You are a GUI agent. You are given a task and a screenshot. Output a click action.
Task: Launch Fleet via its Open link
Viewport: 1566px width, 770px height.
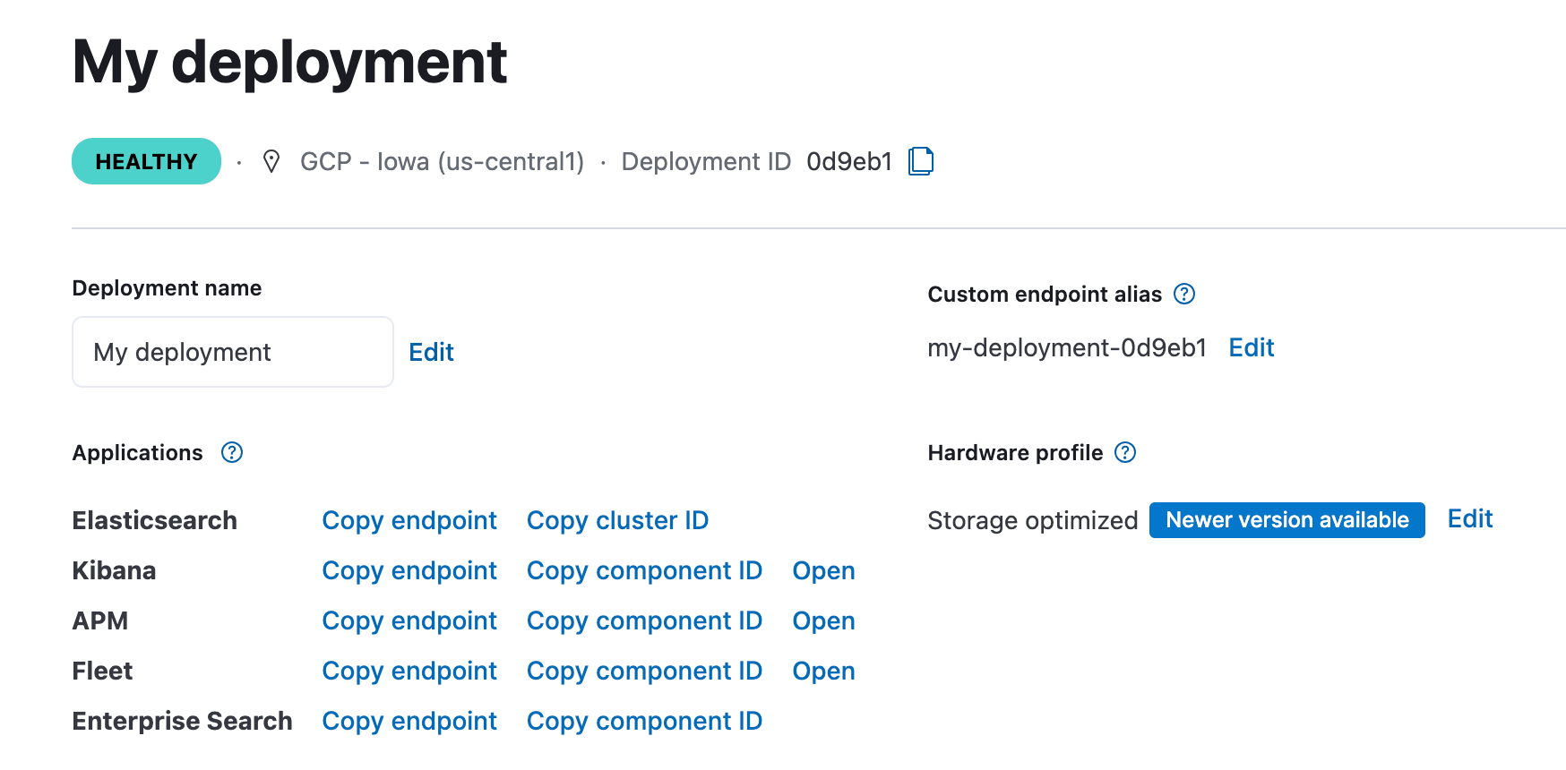(x=823, y=671)
